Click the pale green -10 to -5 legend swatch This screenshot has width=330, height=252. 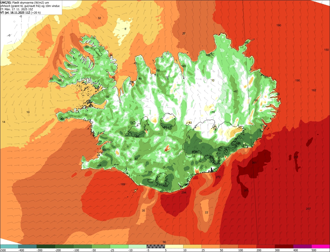click(137, 246)
